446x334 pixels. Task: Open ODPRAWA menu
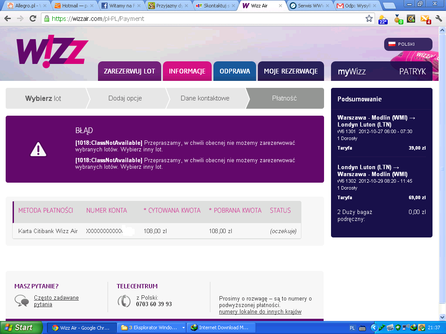235,71
